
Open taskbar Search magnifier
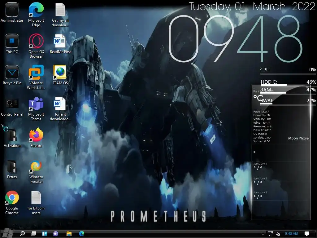pyautogui.click(x=22, y=234)
